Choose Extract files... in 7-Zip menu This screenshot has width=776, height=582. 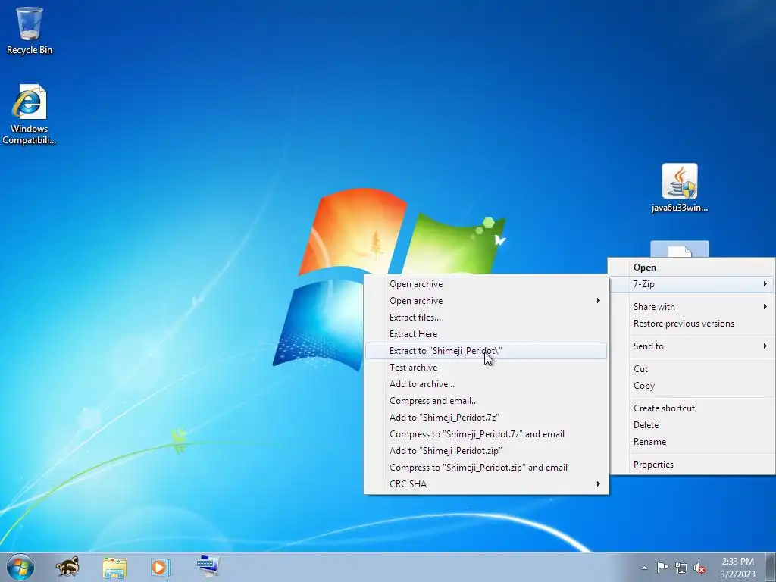(486, 318)
